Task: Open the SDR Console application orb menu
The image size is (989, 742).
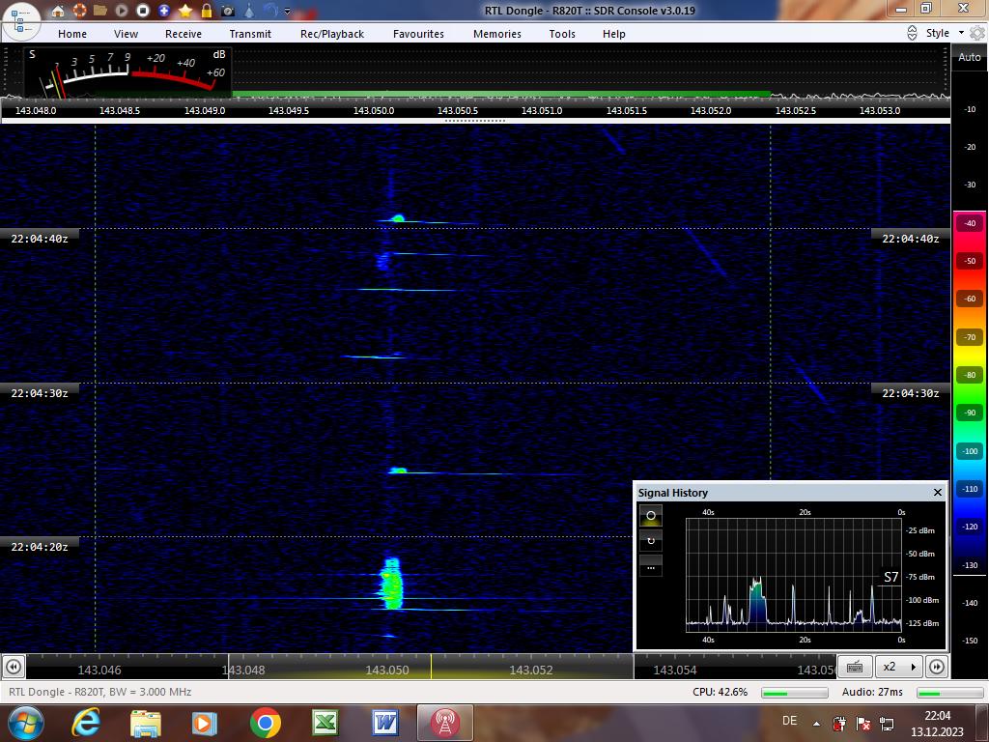Action: 20,21
